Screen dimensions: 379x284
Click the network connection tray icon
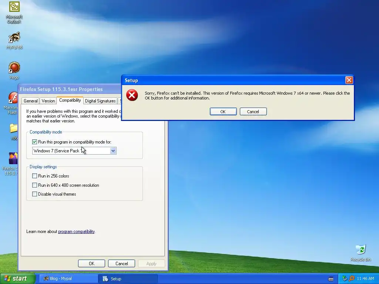coord(345,278)
